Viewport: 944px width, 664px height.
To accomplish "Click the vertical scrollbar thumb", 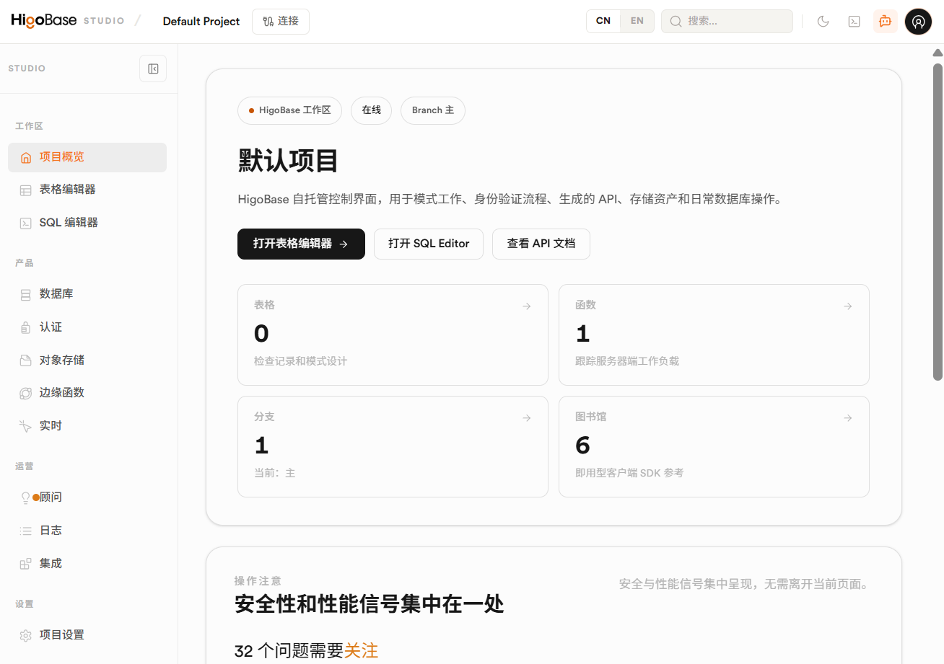I will pos(938,222).
